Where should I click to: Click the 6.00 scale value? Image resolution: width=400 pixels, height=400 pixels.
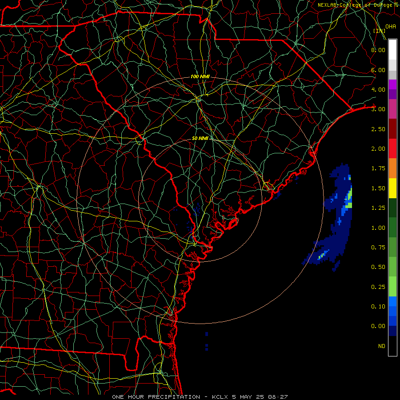tap(378, 70)
